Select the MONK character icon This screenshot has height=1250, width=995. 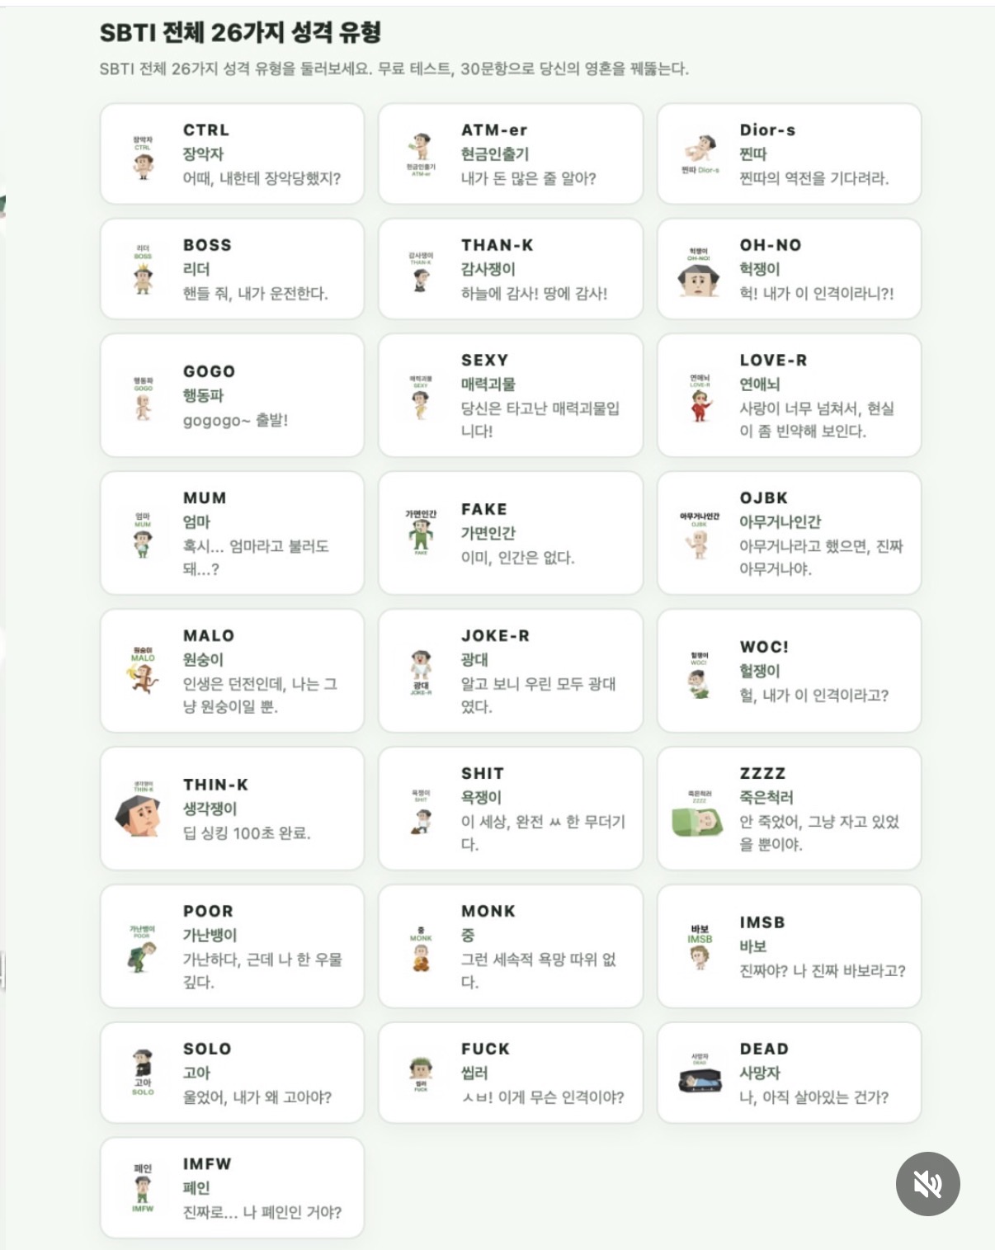(421, 955)
